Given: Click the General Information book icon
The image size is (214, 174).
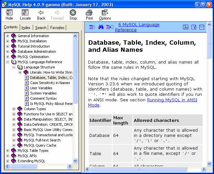Looking at the screenshot, I should tap(14, 36).
